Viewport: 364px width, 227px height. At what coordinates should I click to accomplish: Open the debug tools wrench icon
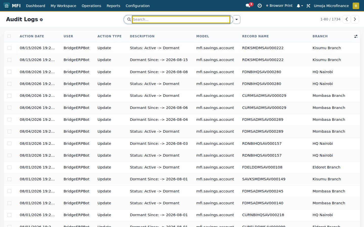[x=308, y=6]
